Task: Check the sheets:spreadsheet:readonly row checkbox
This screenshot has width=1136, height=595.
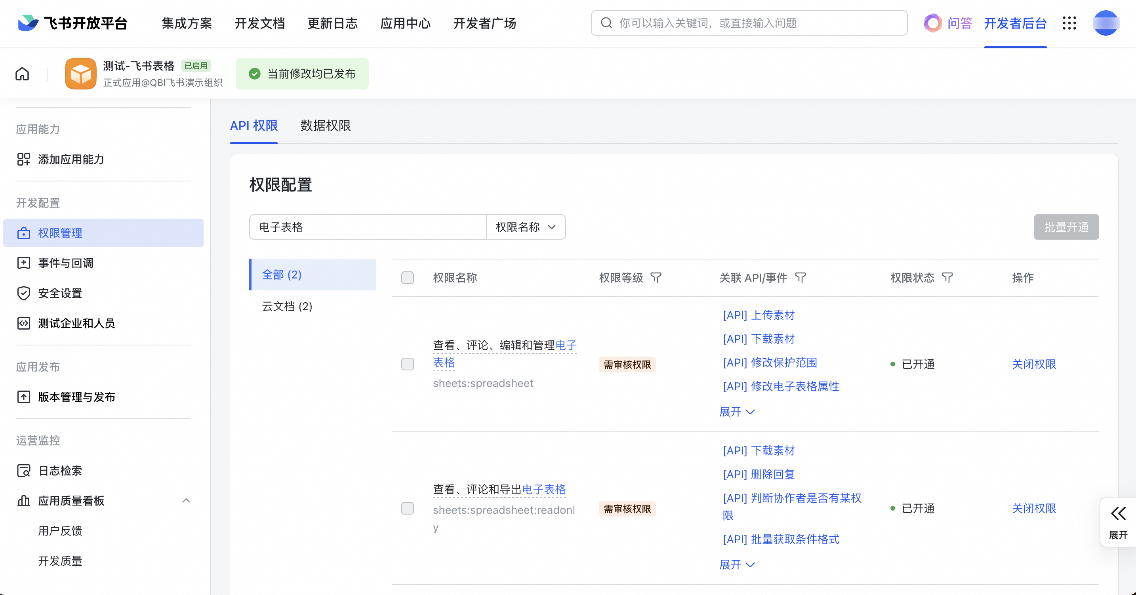Action: point(408,508)
